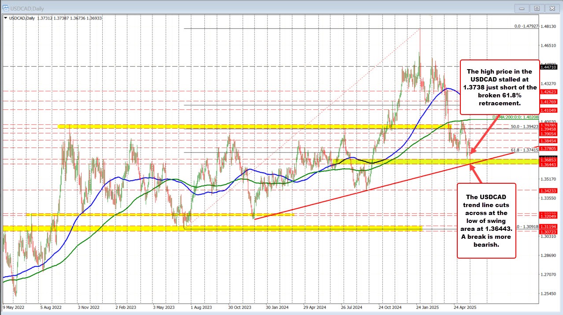Click the 24 Apr 2025 axis date label
The image size is (563, 315).
click(x=465, y=308)
